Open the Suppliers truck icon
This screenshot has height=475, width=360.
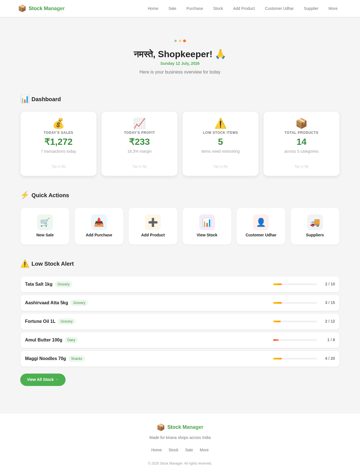[x=315, y=222]
